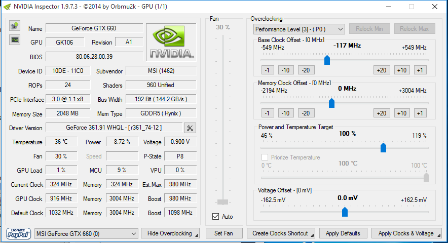Click the Temperature value 36 °C
The image size is (448, 243).
(61, 142)
